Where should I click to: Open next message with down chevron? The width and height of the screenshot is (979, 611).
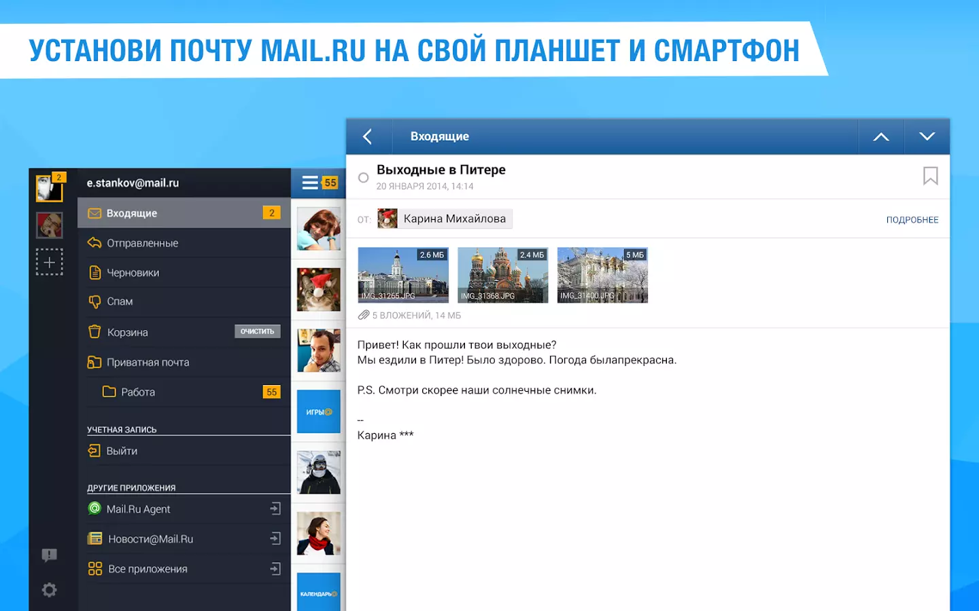point(927,136)
